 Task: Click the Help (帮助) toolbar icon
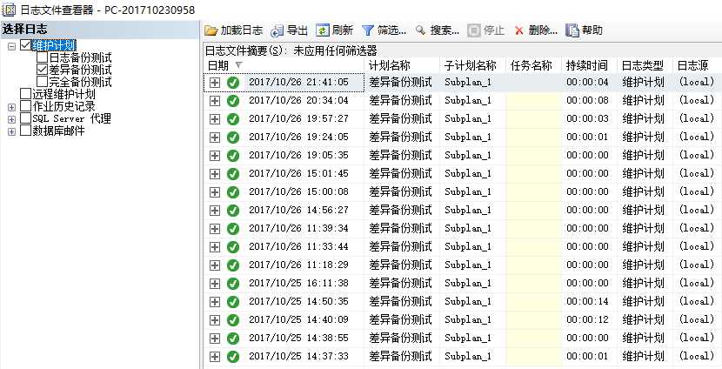[x=572, y=30]
